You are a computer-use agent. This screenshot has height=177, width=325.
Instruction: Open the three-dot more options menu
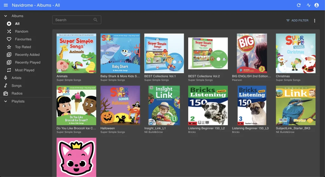[x=315, y=21]
